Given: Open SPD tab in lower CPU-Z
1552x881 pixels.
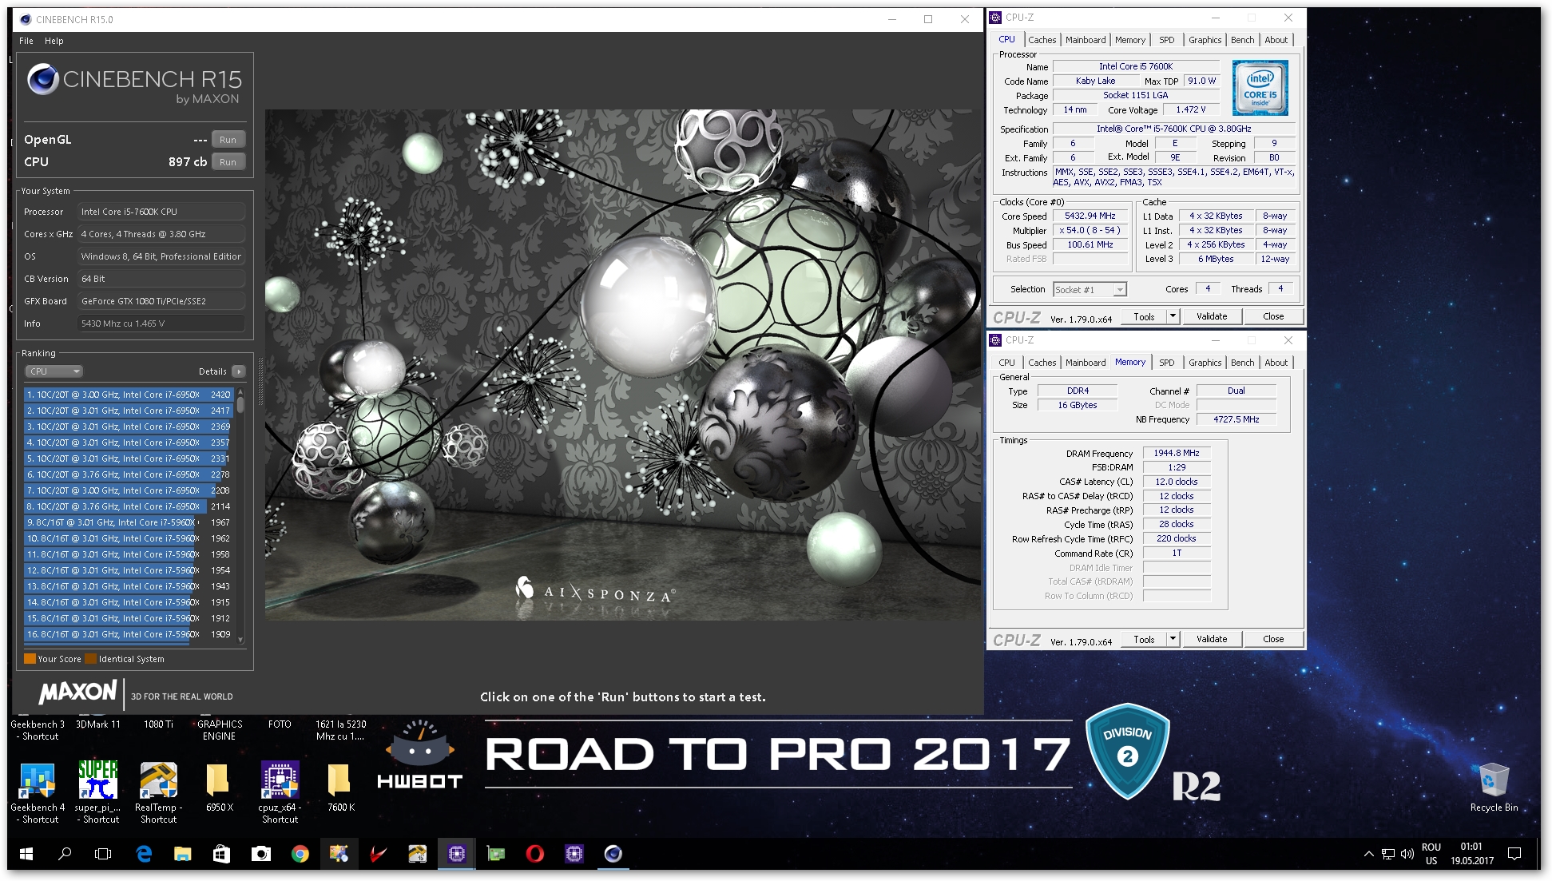Looking at the screenshot, I should click(x=1166, y=363).
